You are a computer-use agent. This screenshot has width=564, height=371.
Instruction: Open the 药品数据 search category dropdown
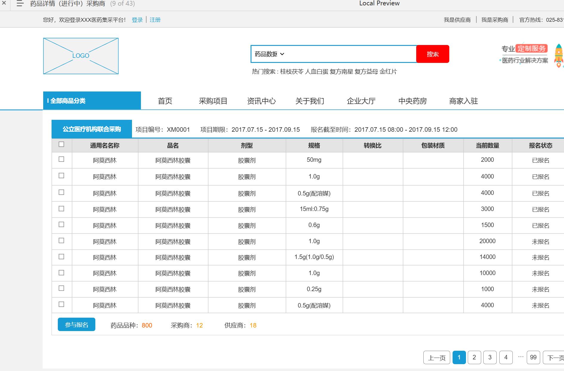coord(269,54)
